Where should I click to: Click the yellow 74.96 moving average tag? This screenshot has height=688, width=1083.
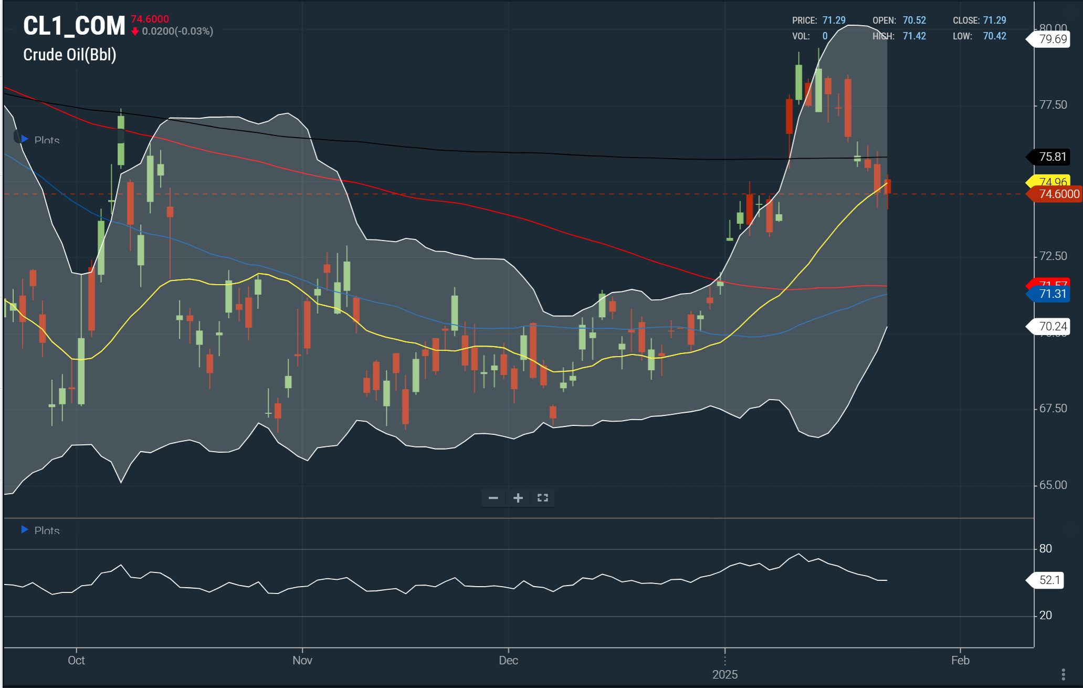(x=1052, y=181)
